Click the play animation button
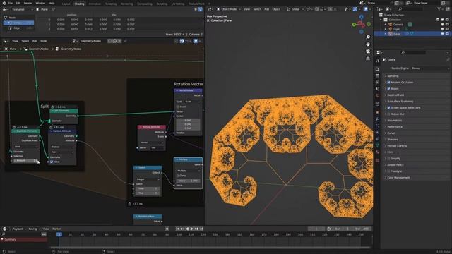 191,229
